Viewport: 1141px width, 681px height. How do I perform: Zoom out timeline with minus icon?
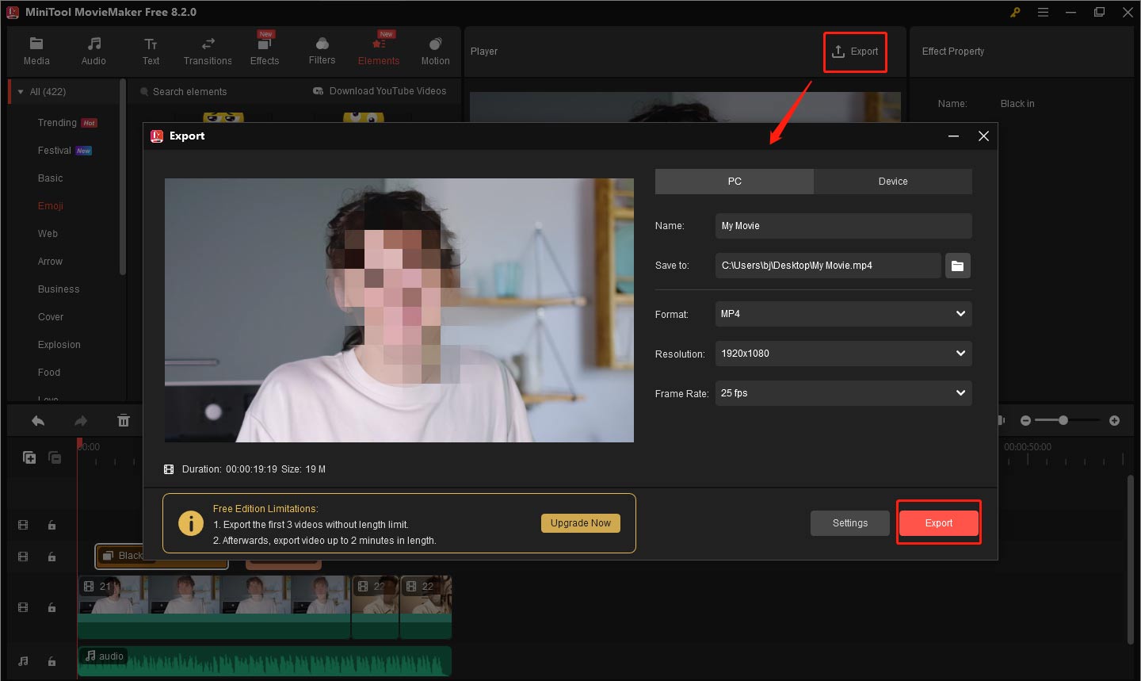coord(1025,420)
